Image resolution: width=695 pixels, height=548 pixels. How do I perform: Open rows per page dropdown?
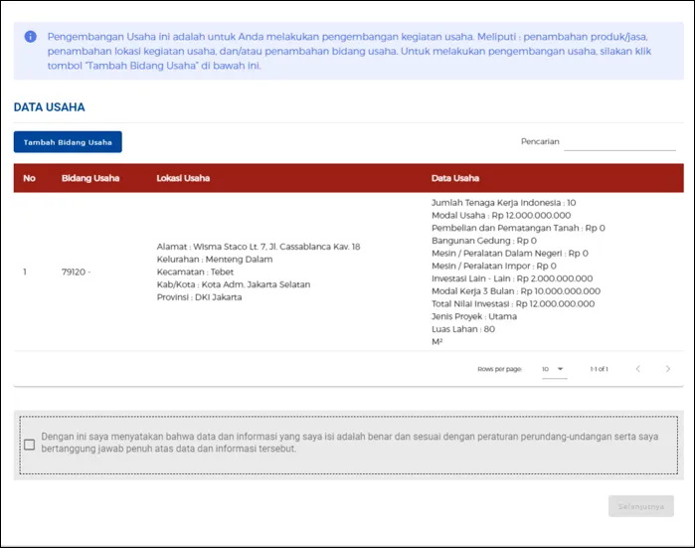(x=554, y=369)
